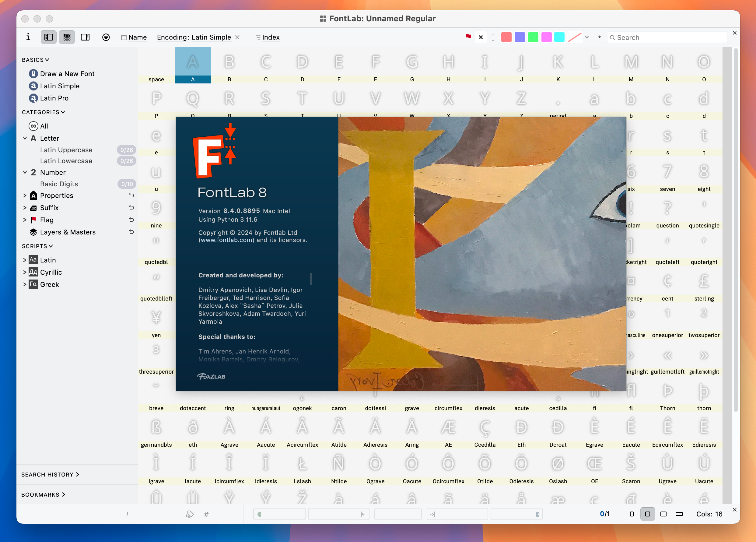Toggle the Latin Uppercase category

pos(66,150)
